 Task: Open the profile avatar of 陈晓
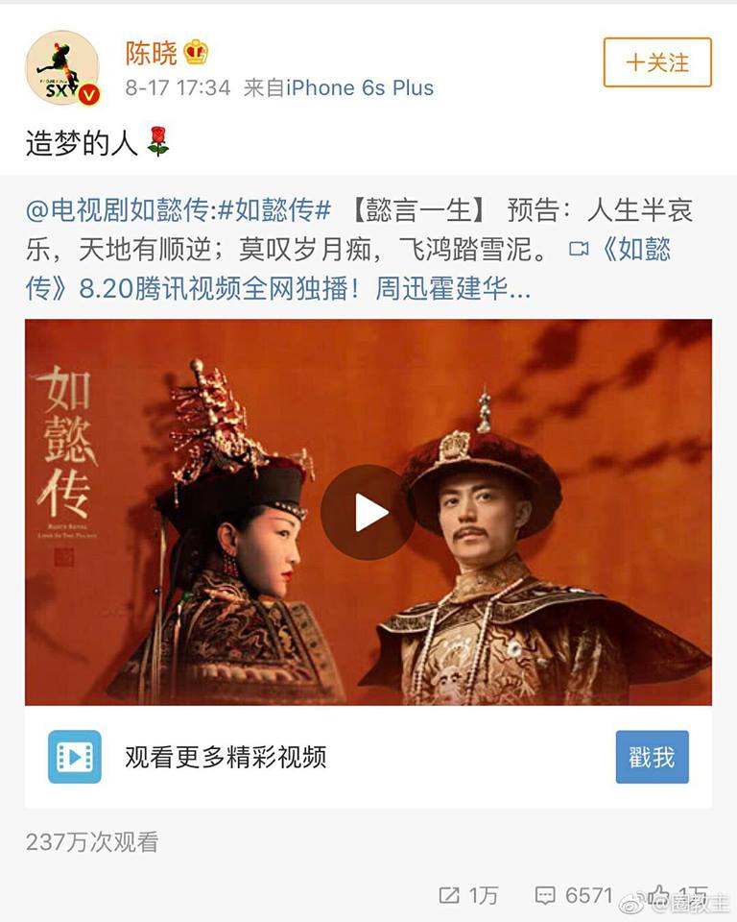click(x=62, y=68)
